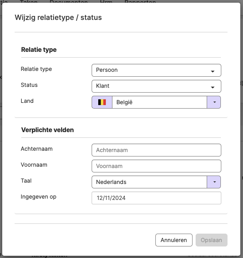243x258 pixels.
Task: Click the Belgian flag icon in Land field
Action: [x=102, y=102]
